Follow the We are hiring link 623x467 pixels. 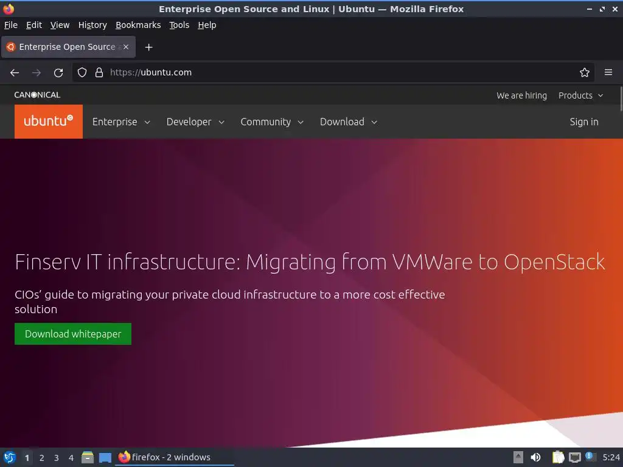pyautogui.click(x=521, y=95)
